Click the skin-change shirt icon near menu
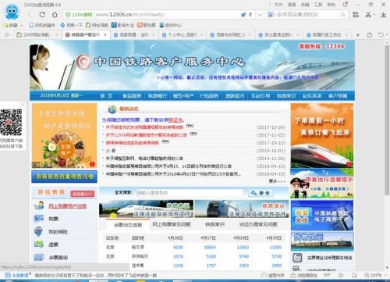The width and height of the screenshot is (390, 282). click(346, 5)
